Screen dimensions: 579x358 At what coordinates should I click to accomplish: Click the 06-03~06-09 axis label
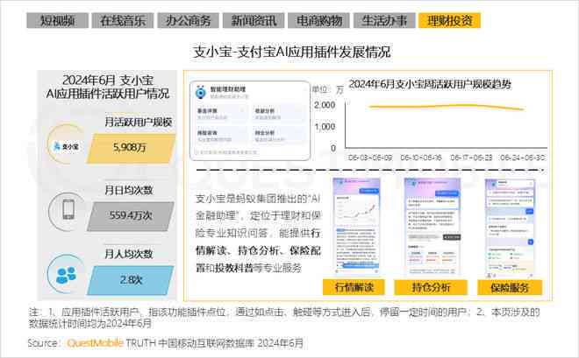click(x=370, y=158)
